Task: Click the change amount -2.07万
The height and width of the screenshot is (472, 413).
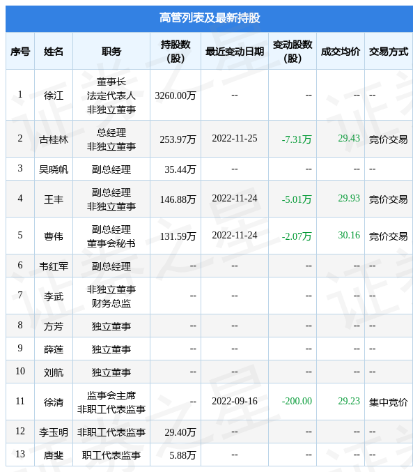Action: pos(297,236)
